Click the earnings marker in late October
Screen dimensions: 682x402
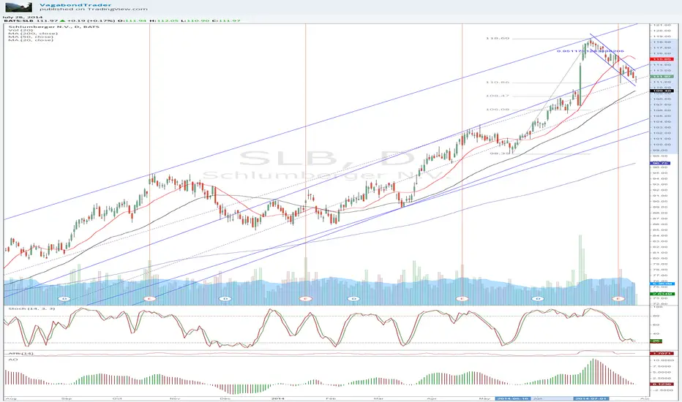[x=149, y=299]
